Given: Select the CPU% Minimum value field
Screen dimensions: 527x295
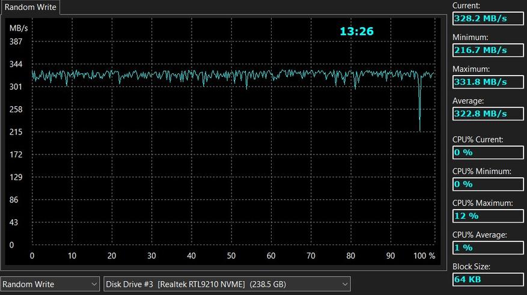Looking at the screenshot, I should click(487, 184).
